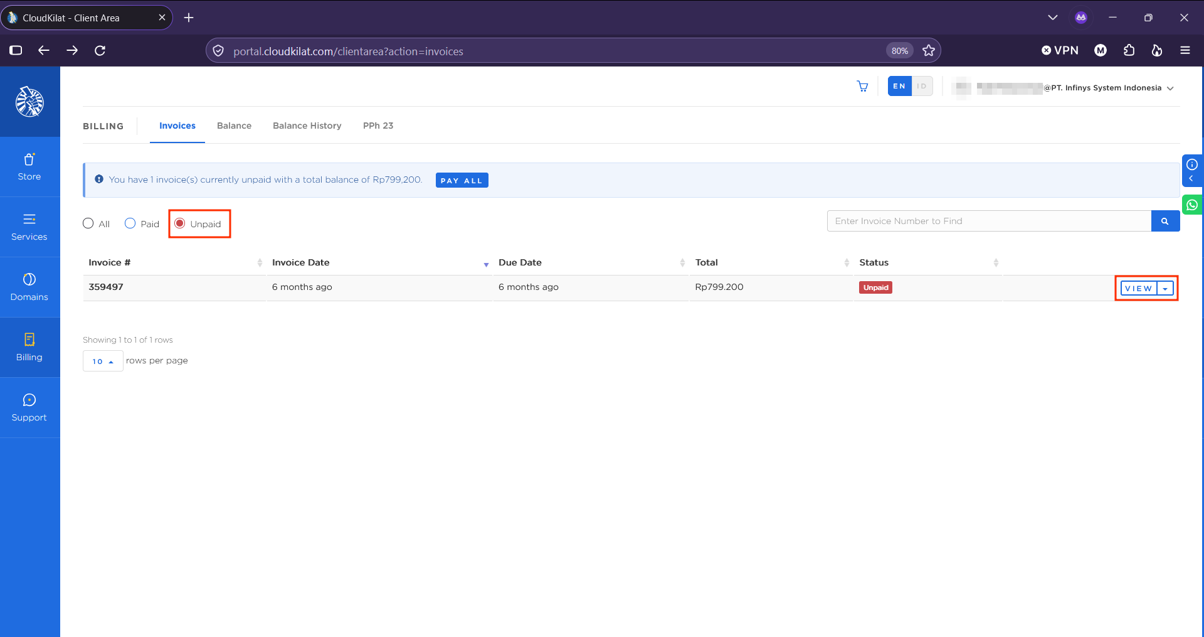Sort by the Due Date column

[591, 263]
